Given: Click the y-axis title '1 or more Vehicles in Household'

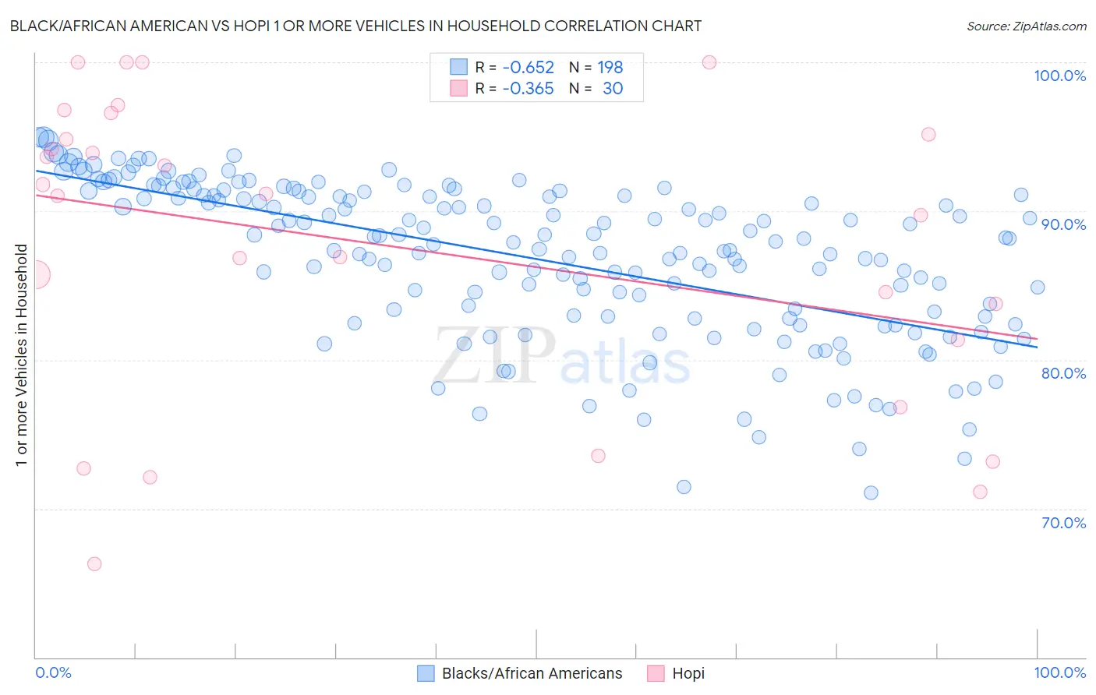Looking at the screenshot, I should coord(22,355).
